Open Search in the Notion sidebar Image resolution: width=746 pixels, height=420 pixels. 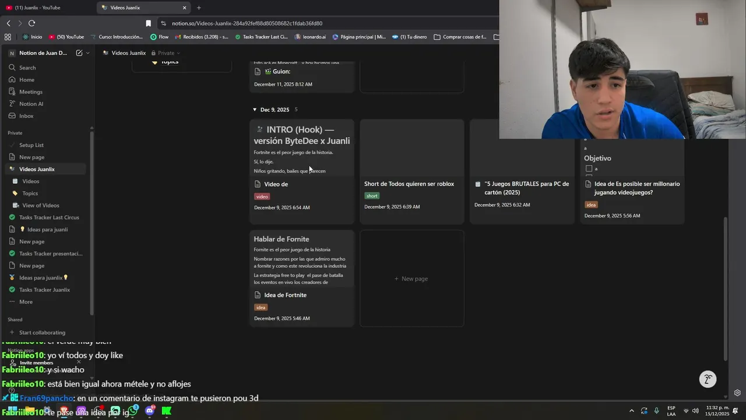[x=47, y=68]
